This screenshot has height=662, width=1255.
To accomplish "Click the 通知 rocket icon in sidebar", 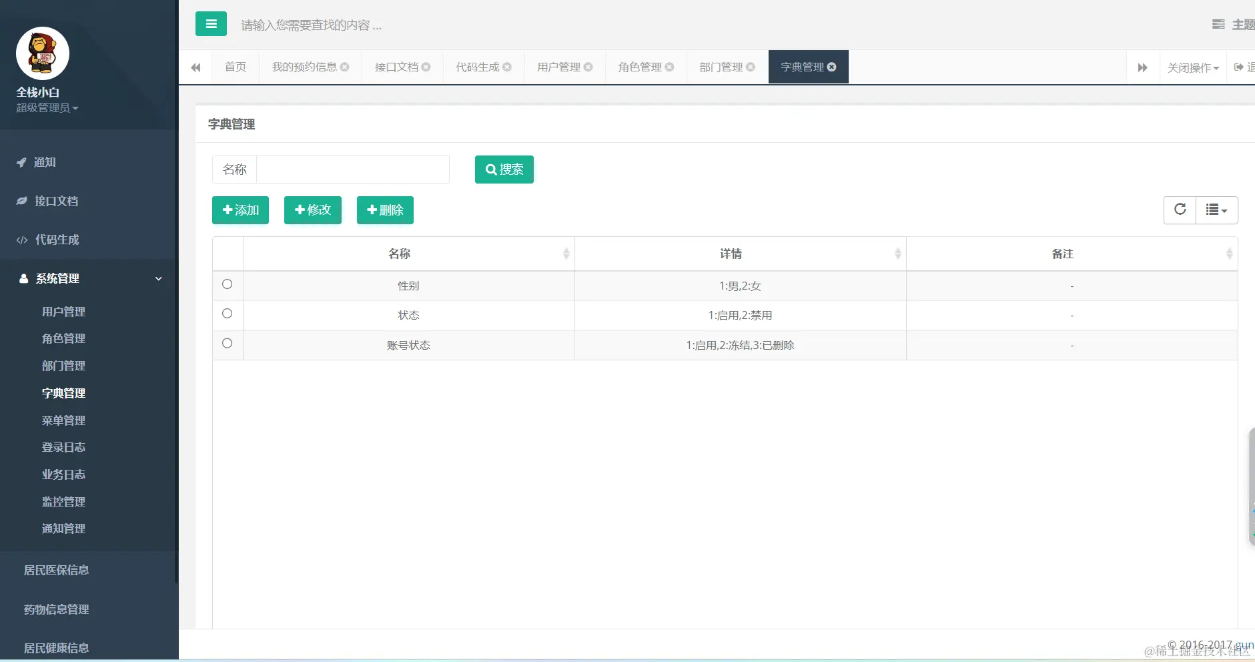I will pos(21,162).
